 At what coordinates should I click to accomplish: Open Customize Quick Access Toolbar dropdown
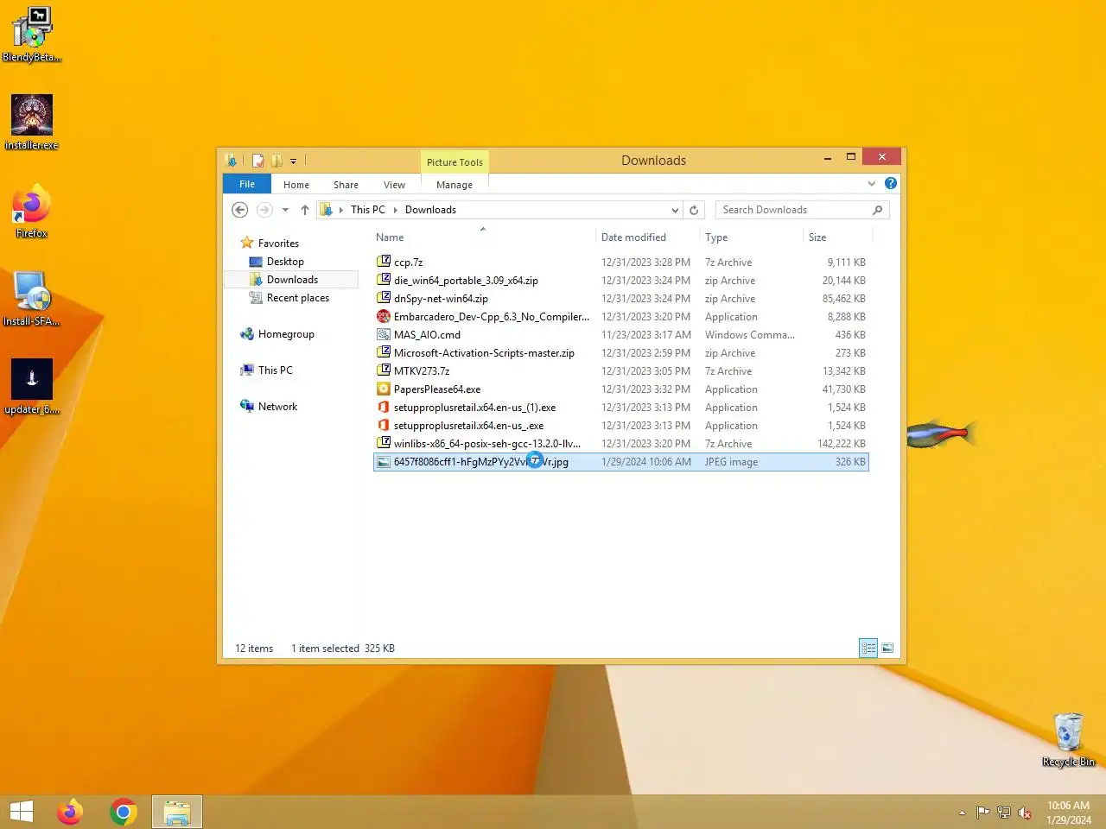click(293, 161)
